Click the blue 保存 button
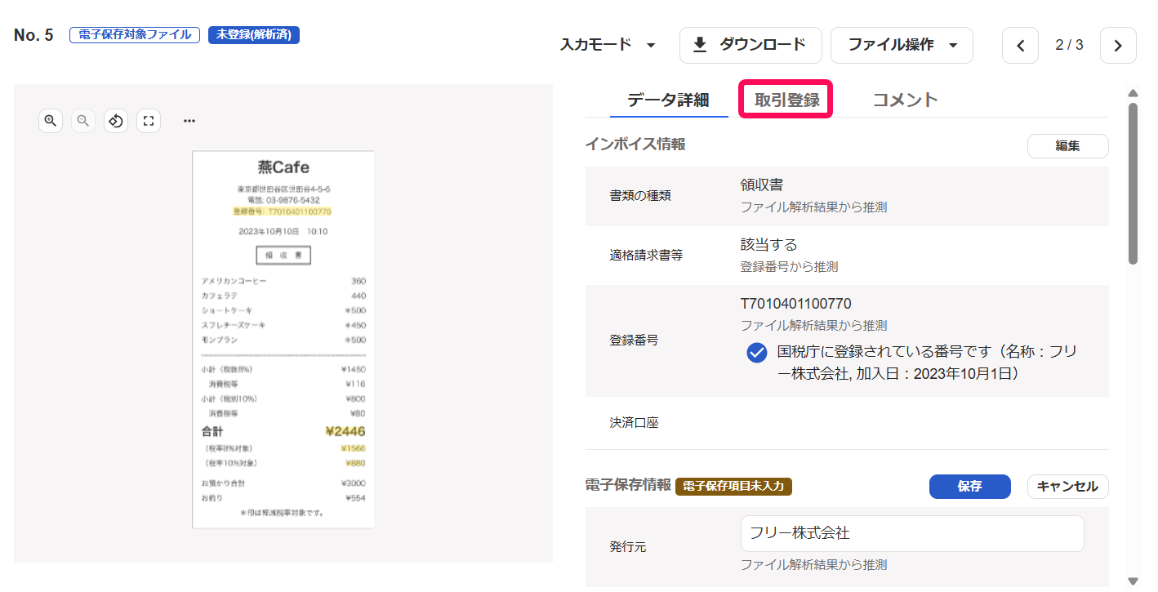 [x=970, y=487]
